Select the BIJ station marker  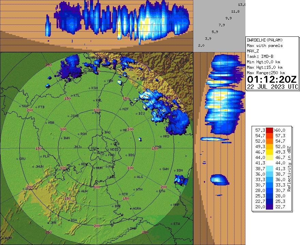point(137,114)
